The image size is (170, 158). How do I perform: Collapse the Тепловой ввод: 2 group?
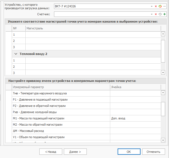coord(16,54)
